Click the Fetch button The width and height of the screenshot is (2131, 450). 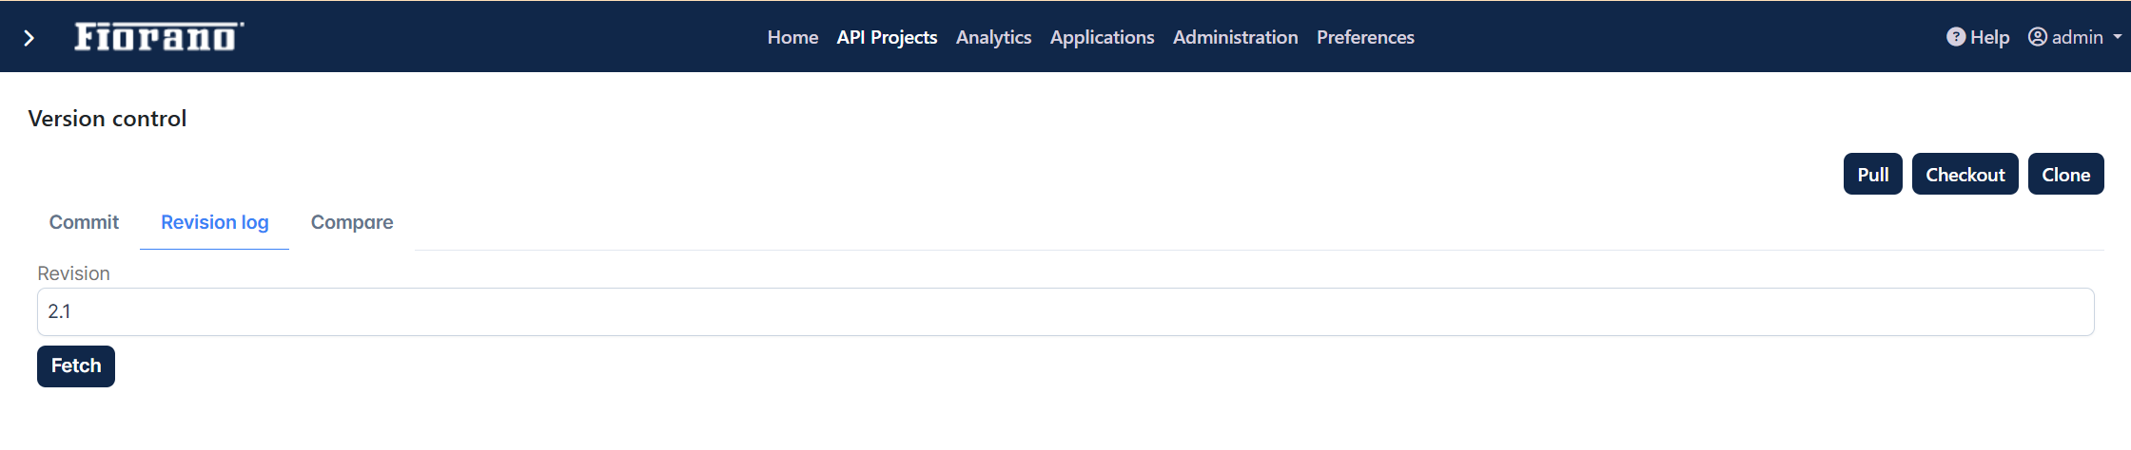click(x=76, y=366)
